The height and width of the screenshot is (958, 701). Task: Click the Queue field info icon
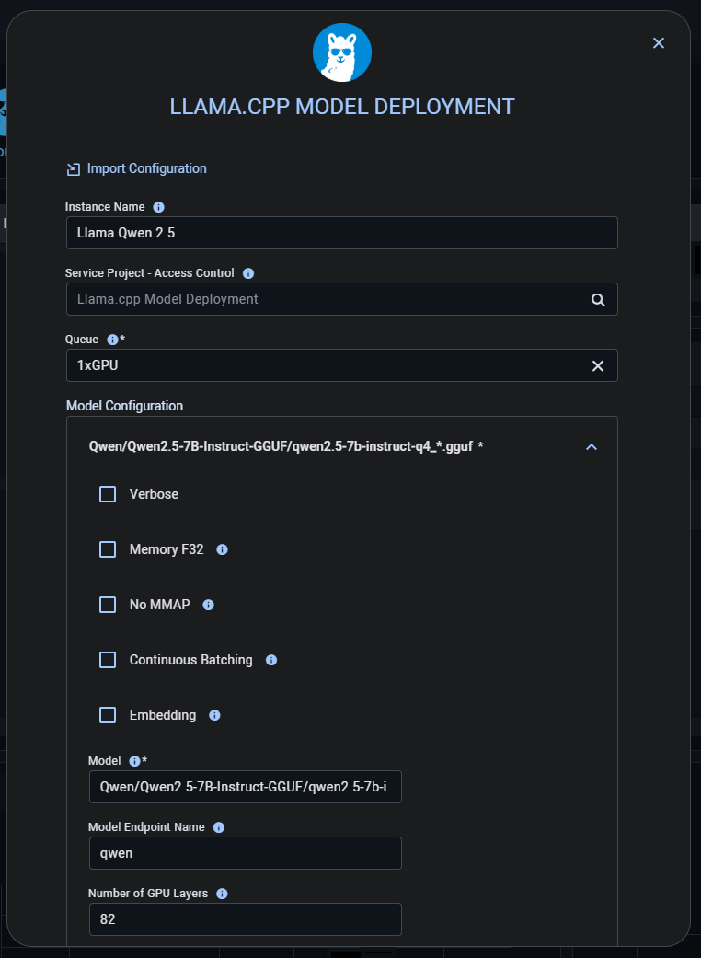[x=112, y=340]
